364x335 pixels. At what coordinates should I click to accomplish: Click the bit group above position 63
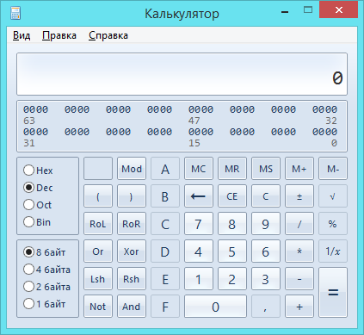(x=35, y=109)
